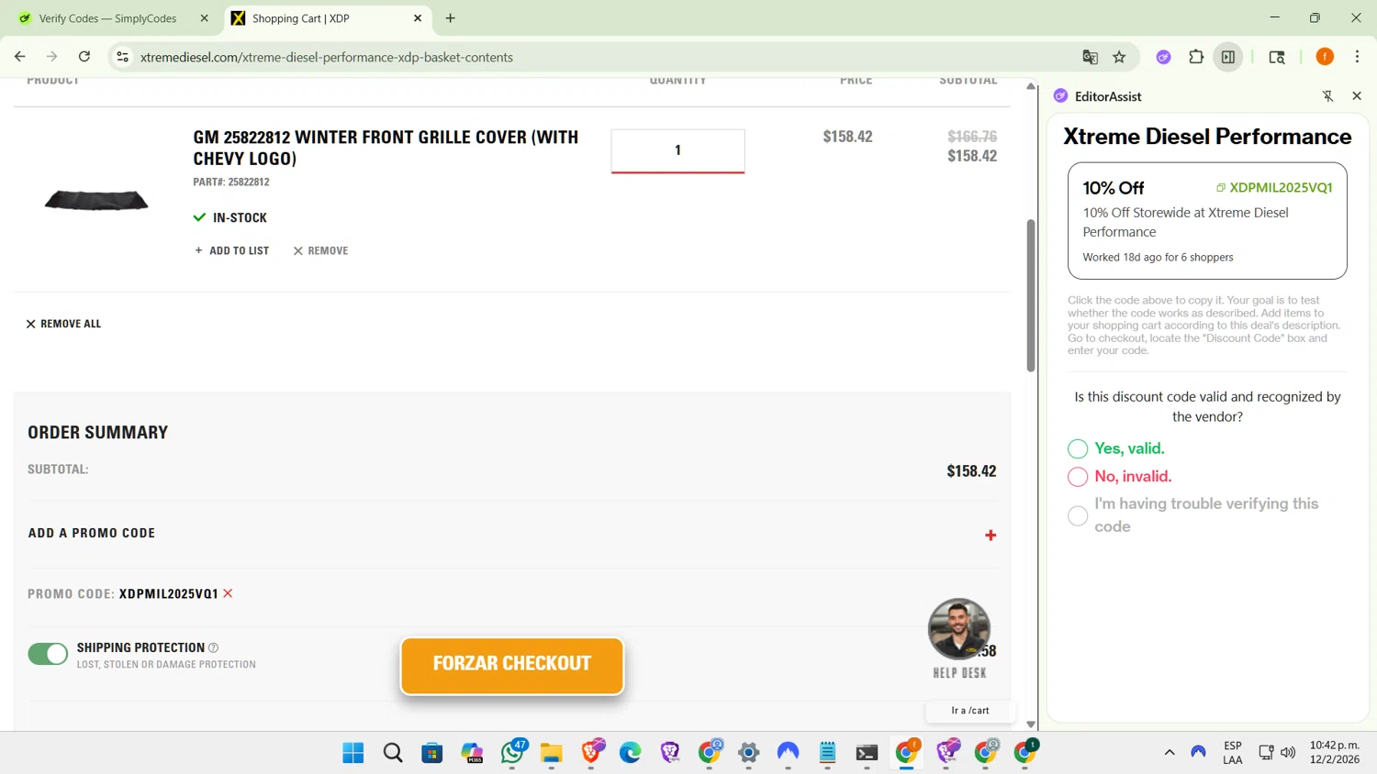
Task: Click the quantity field showing 1
Action: point(677,150)
